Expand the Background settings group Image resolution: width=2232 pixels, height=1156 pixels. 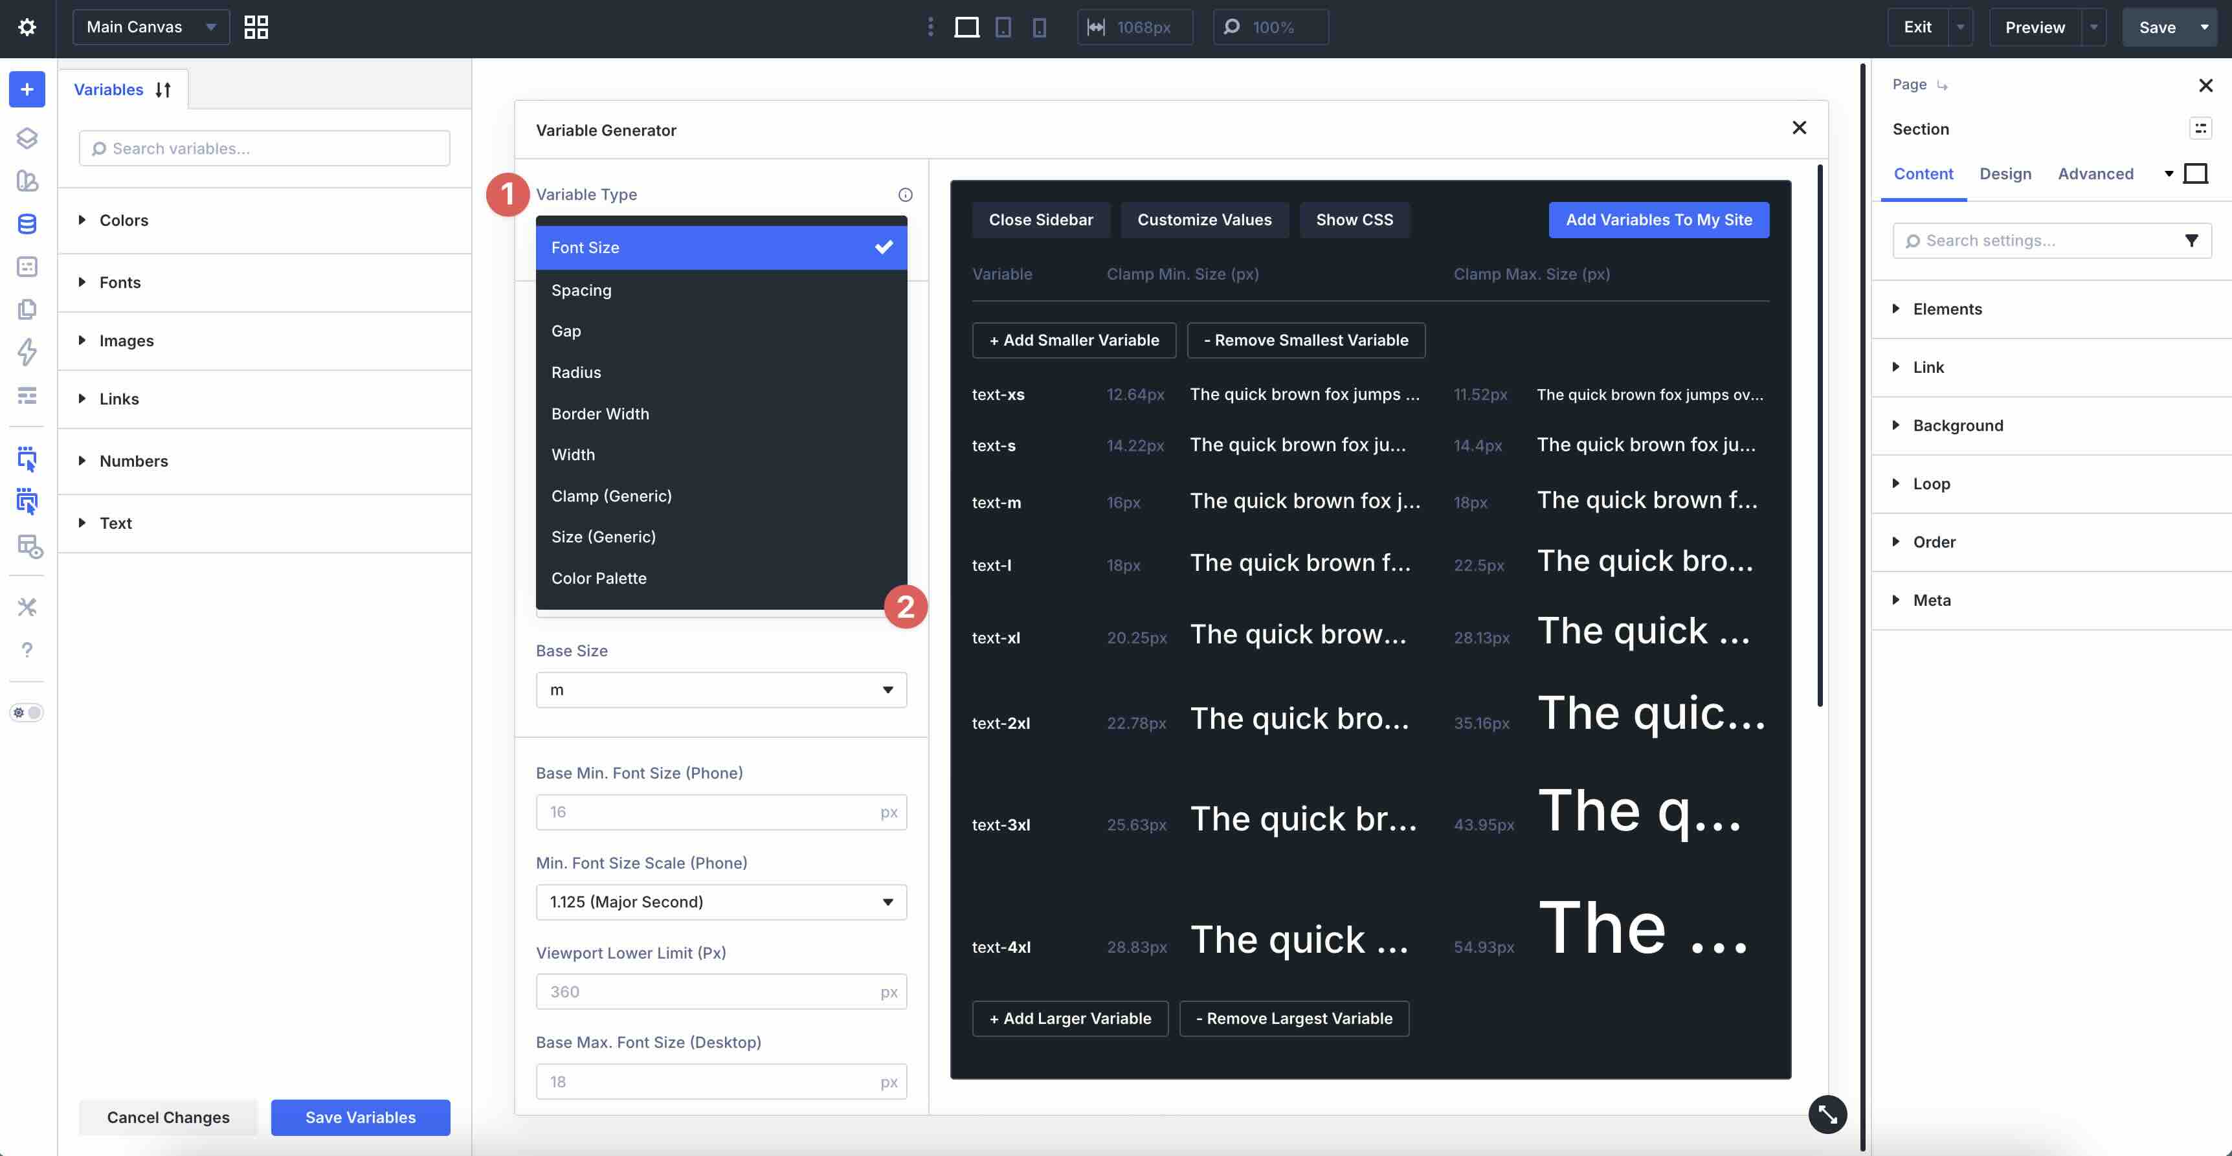tap(1958, 425)
